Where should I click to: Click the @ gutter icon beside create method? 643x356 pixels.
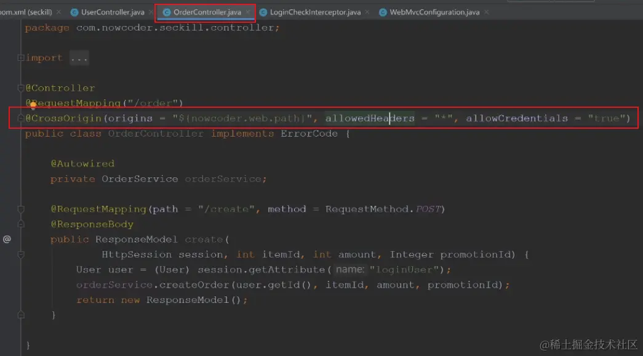coord(7,239)
